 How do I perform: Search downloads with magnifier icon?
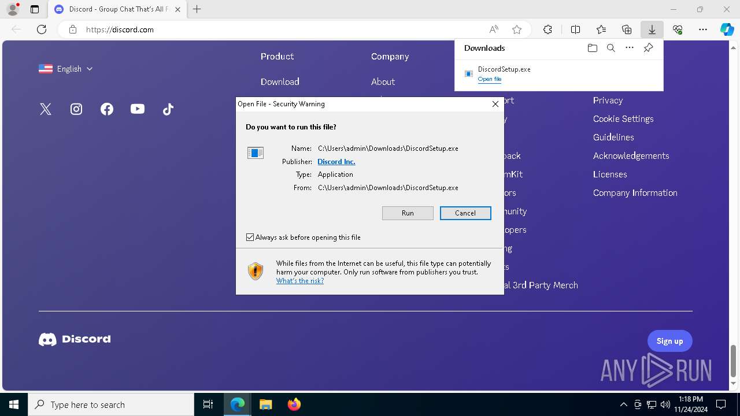coord(610,48)
